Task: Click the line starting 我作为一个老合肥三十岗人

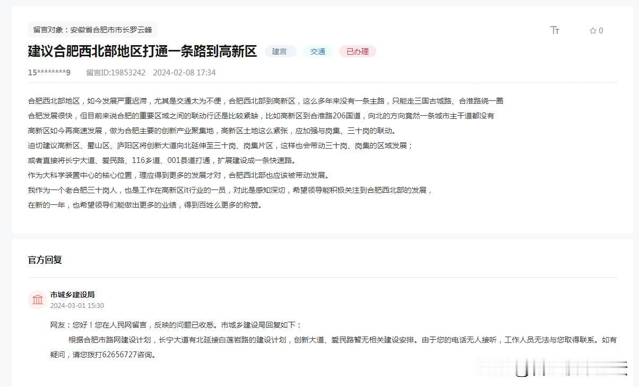Action: click(231, 190)
